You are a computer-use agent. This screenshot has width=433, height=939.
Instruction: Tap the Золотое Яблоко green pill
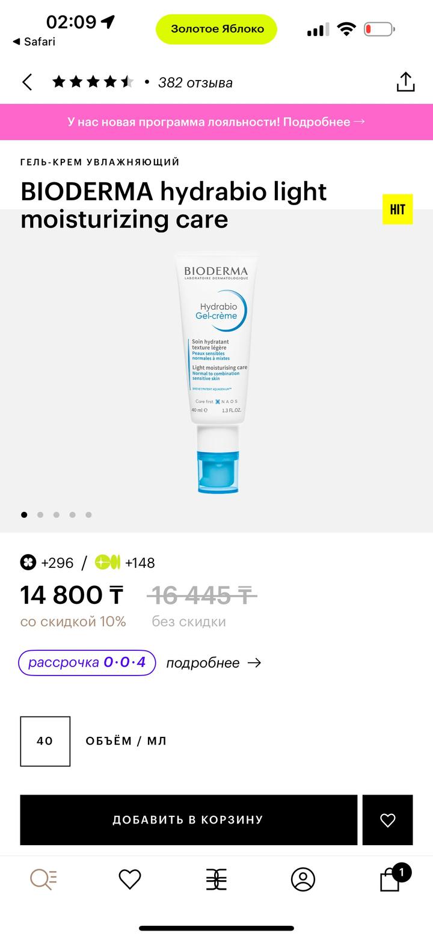pos(216,29)
